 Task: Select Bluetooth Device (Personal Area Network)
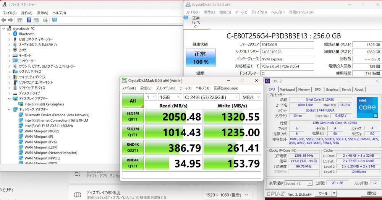coord(57,115)
